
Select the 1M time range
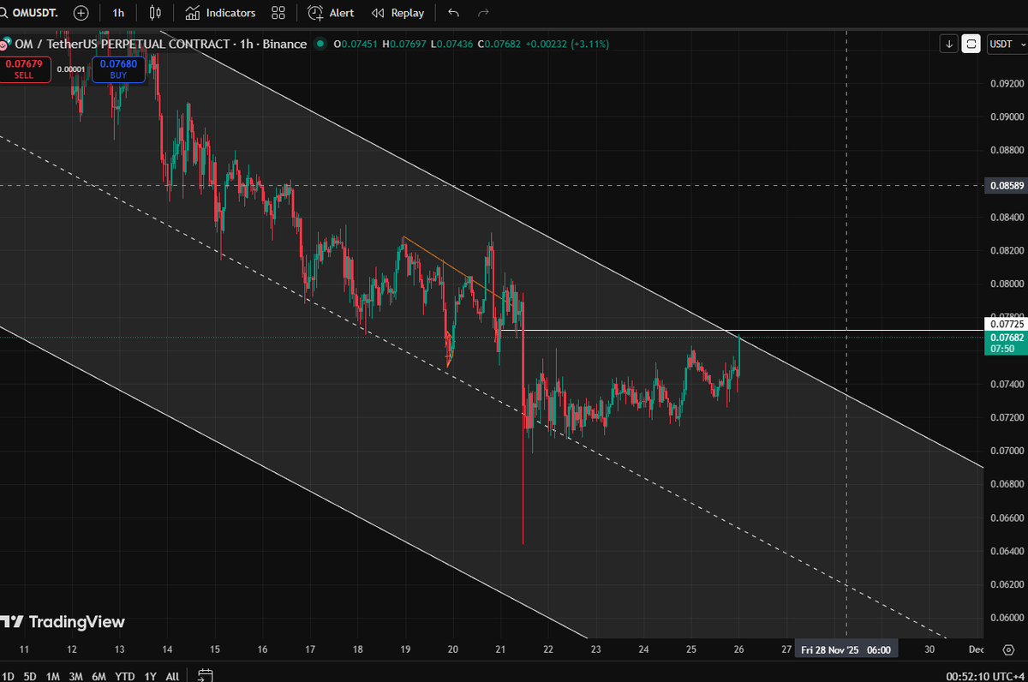tap(53, 676)
